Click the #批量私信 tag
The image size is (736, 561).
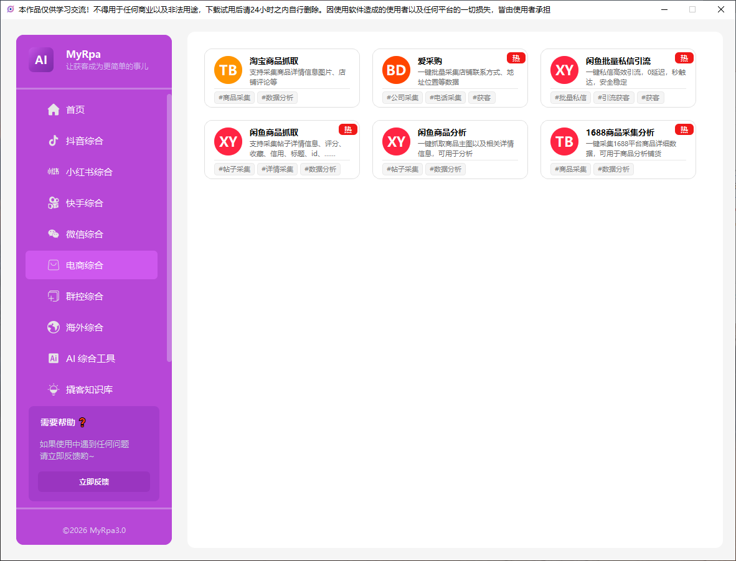(x=570, y=98)
